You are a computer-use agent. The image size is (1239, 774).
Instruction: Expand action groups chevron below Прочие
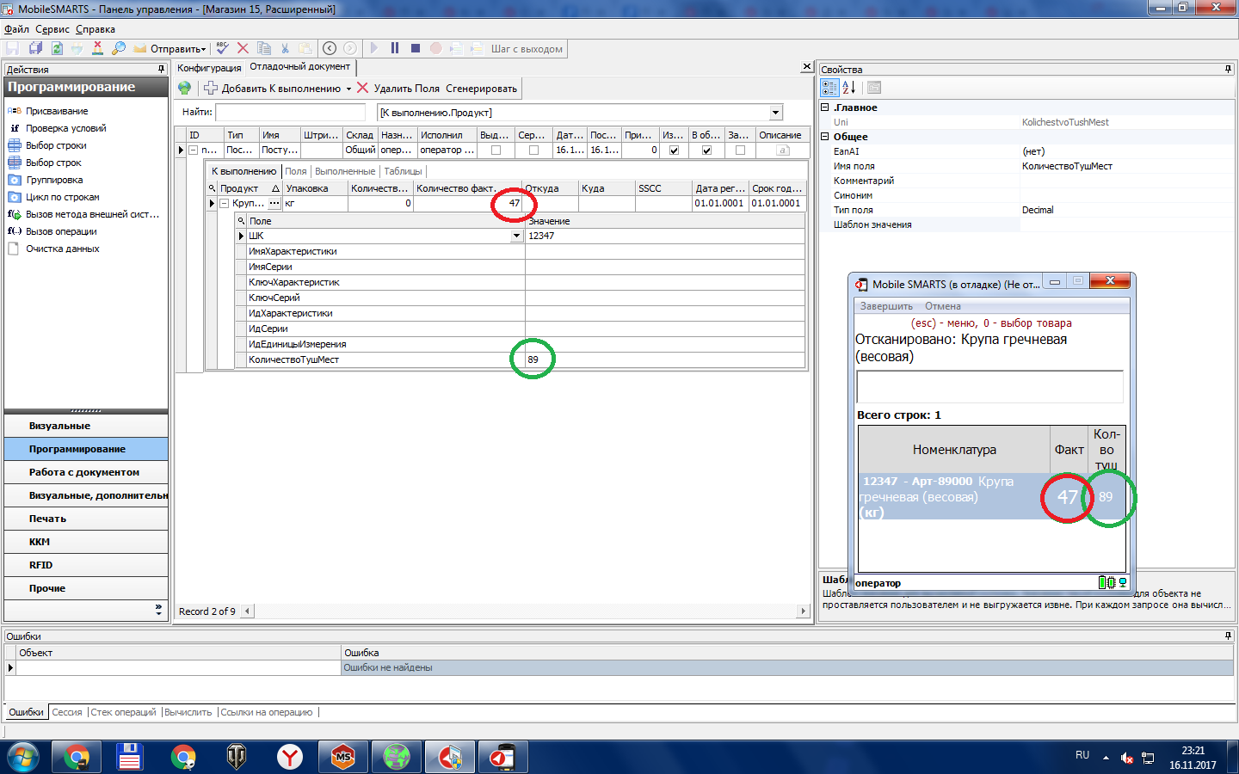point(158,610)
